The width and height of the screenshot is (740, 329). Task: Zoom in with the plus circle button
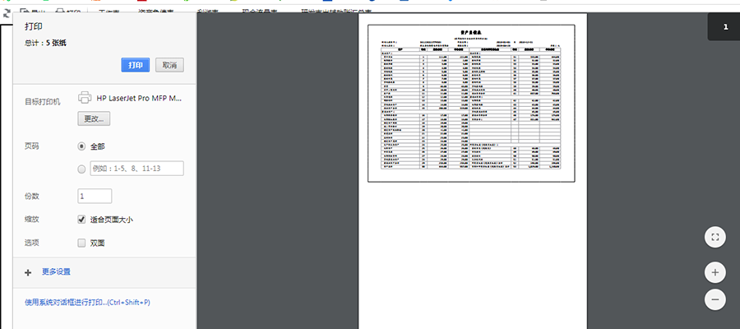[x=715, y=271]
